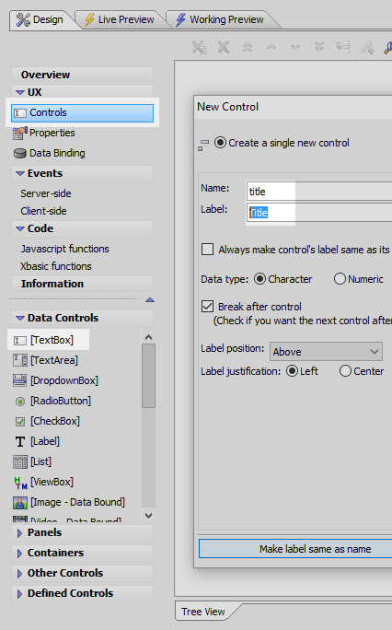Open the Label position dropdown
Screen dimensions: 392x630
(x=326, y=352)
